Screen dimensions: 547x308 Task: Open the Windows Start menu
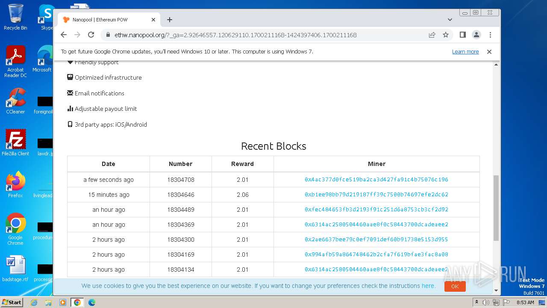pos(12,302)
